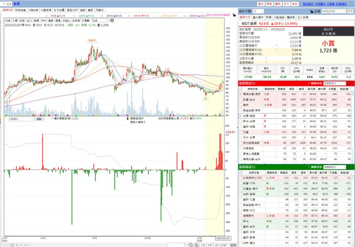
Task: Check the 台灣摩根士丹利 row checkbox
Action: [240, 178]
